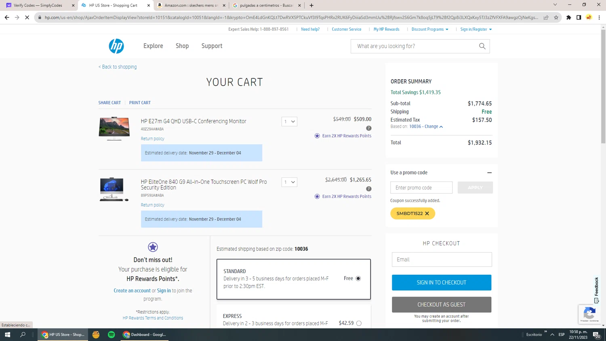This screenshot has width=606, height=341.
Task: Open Return policy for the EliteOne PC
Action: tap(152, 205)
